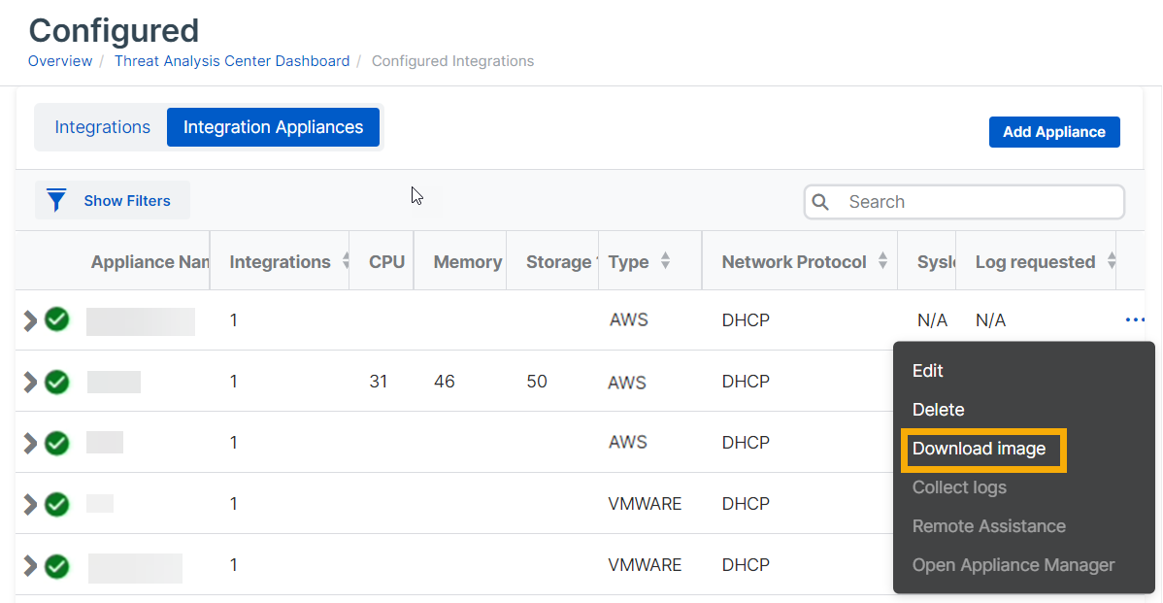Choose Delete from the appliance menu
Screen dimensions: 1163x603
click(x=938, y=410)
